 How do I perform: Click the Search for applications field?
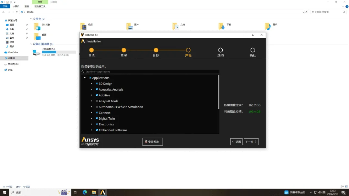(x=150, y=72)
